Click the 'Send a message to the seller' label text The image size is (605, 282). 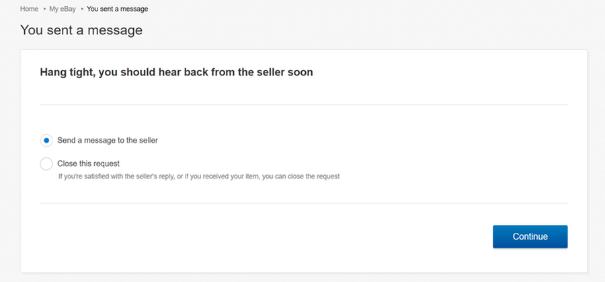pyautogui.click(x=108, y=141)
